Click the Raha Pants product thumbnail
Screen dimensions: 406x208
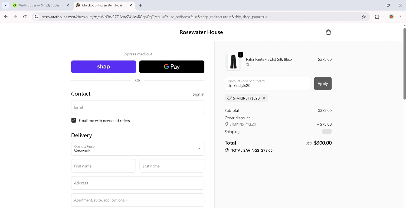click(x=233, y=62)
